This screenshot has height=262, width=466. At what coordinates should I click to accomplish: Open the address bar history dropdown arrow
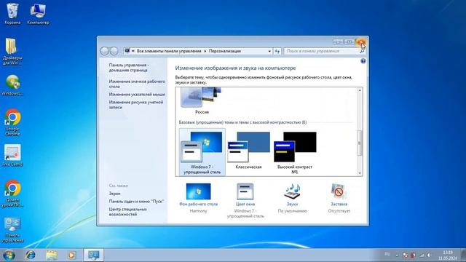click(x=269, y=51)
